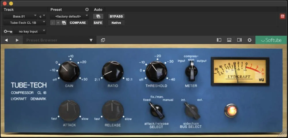Show the left side panel layout

(x=219, y=40)
